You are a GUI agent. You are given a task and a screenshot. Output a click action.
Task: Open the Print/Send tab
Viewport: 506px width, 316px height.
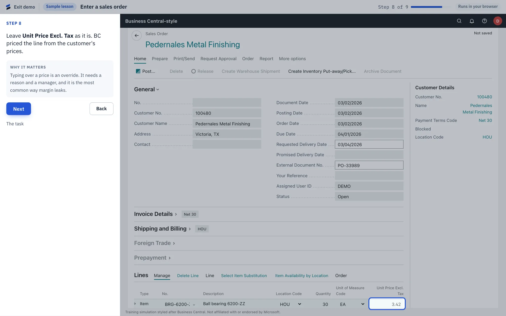pos(184,59)
